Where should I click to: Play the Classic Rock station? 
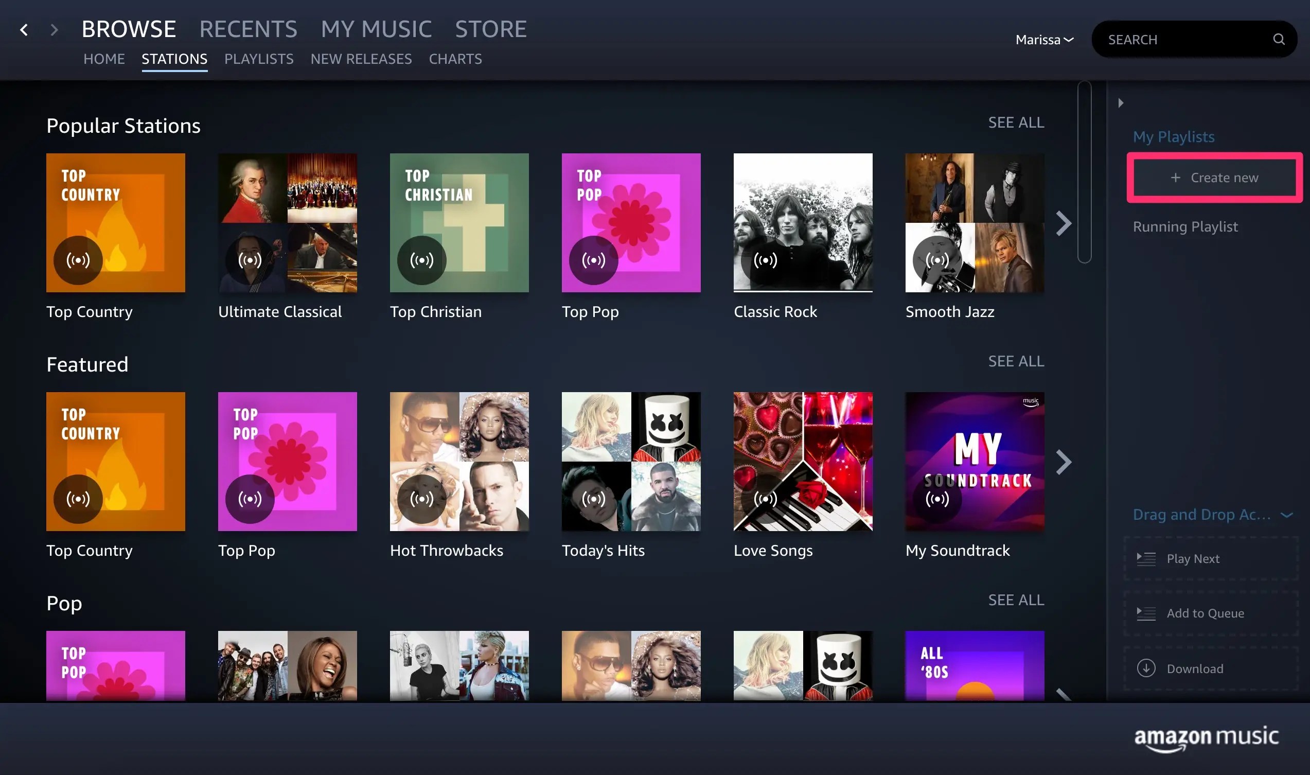point(765,260)
